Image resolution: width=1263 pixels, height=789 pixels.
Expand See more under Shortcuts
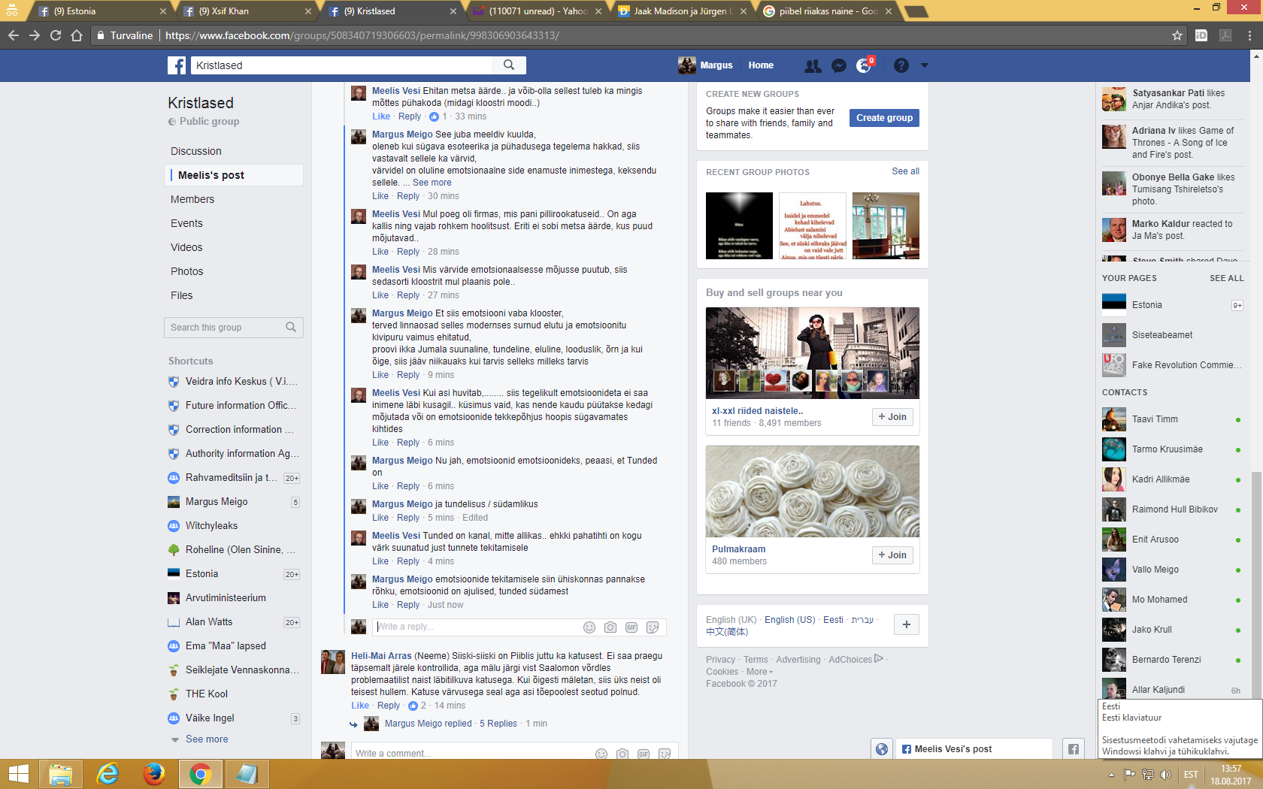click(207, 739)
